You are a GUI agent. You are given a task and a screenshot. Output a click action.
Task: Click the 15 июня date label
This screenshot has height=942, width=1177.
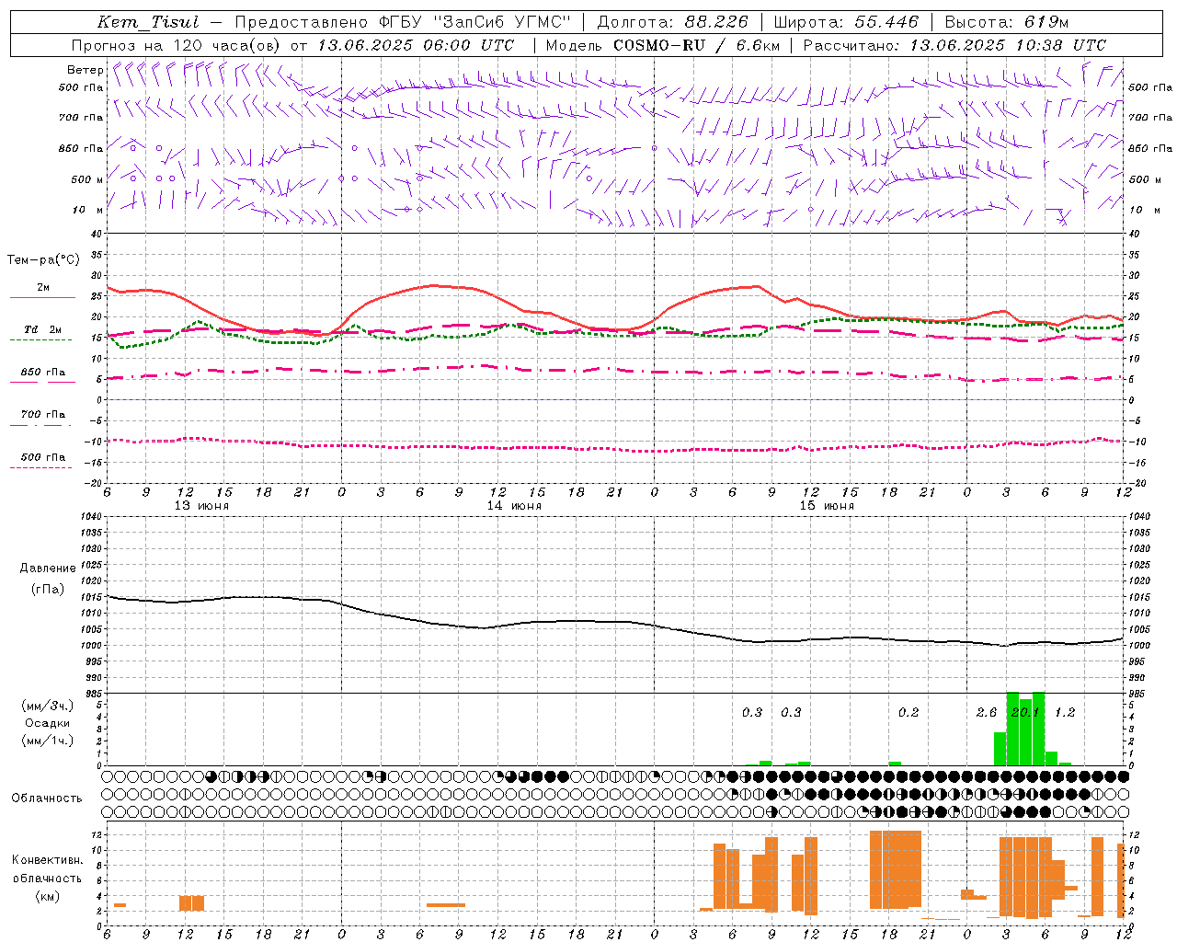827,506
